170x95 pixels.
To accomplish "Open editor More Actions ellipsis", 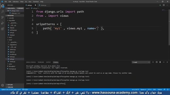I will point(167,5).
